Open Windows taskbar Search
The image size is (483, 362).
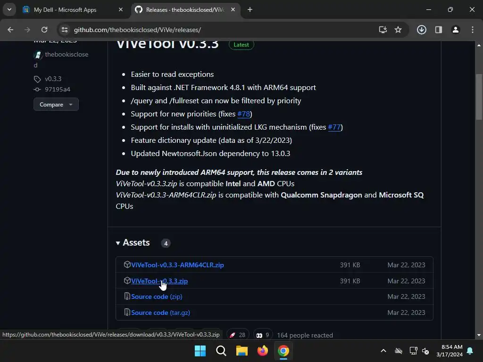click(x=221, y=351)
